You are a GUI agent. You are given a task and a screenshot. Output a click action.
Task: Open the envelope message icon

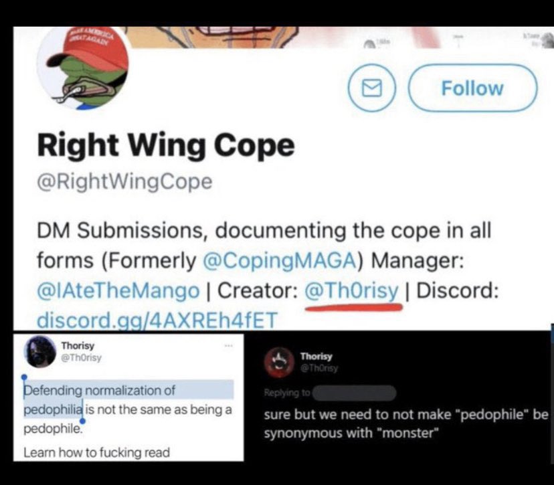372,88
